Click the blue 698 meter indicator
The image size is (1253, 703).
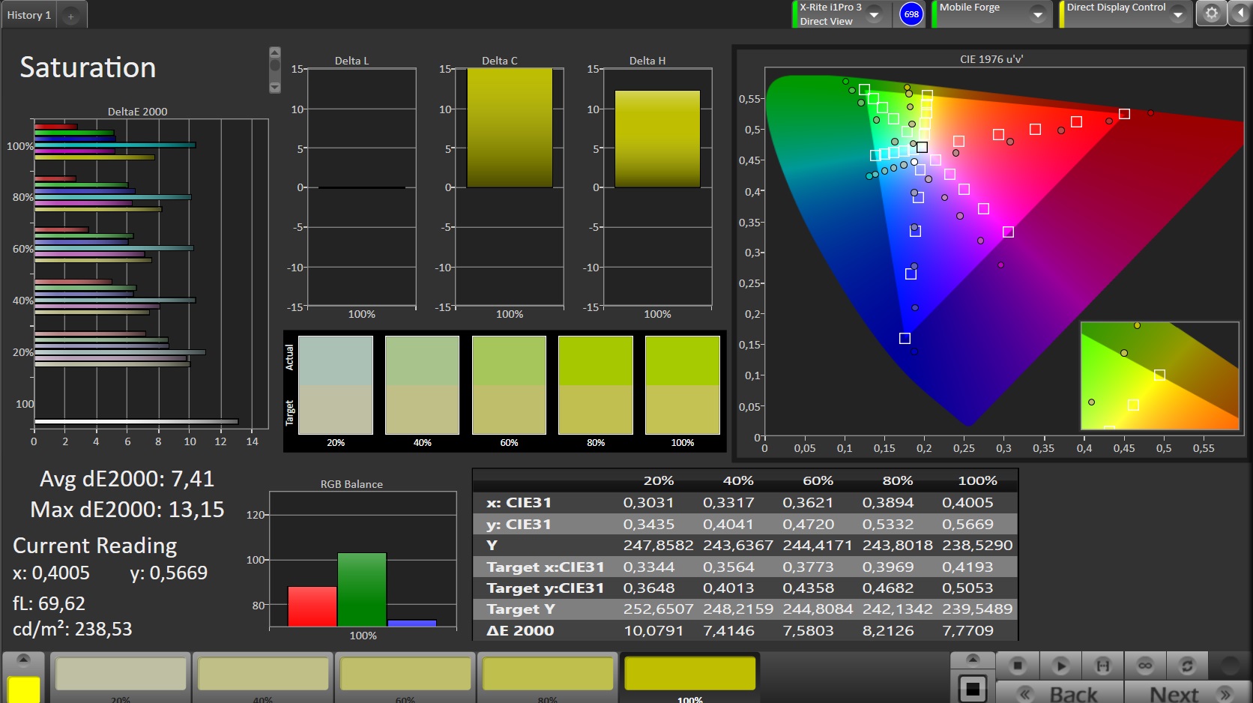tap(911, 14)
